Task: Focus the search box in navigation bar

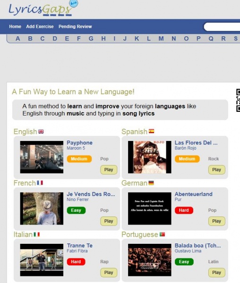Action: (222, 27)
